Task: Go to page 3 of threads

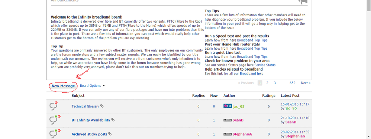Action: click(x=275, y=83)
